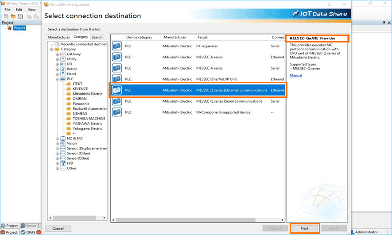This screenshot has width=392, height=235.
Task: Click the KEYENCE folder icon
Action: pos(69,89)
